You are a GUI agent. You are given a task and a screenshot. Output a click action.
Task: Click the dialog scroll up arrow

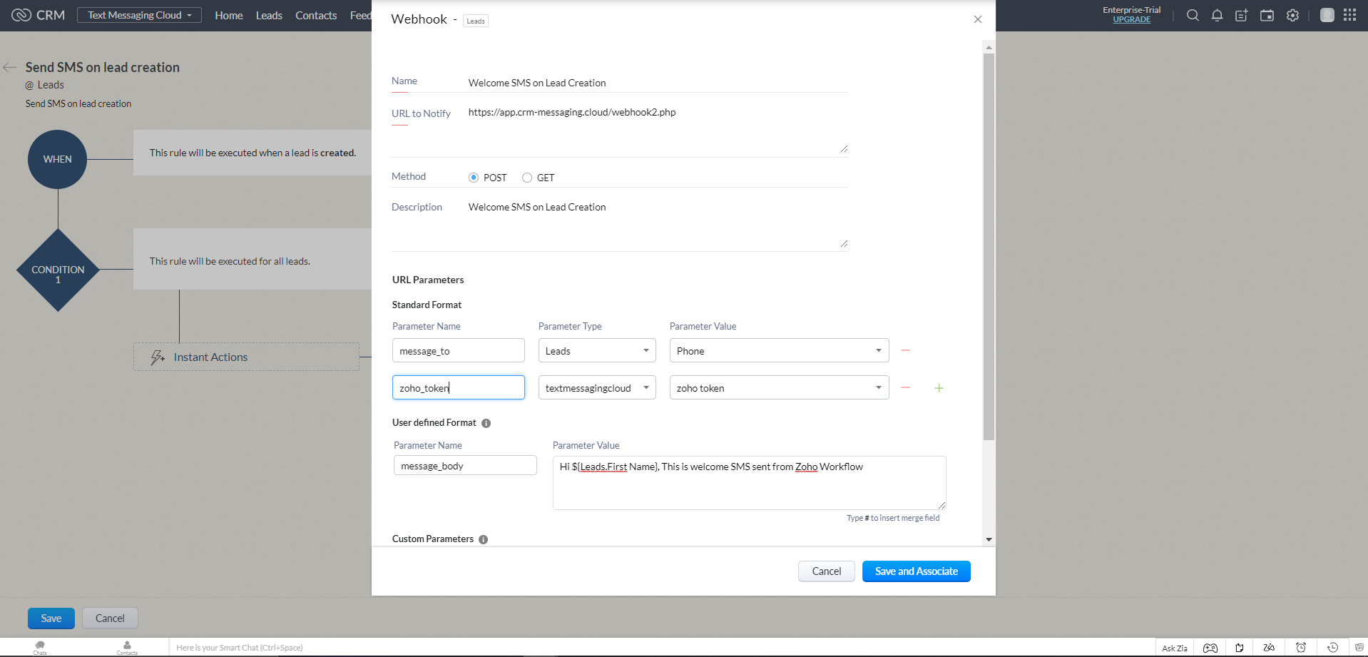(x=989, y=47)
